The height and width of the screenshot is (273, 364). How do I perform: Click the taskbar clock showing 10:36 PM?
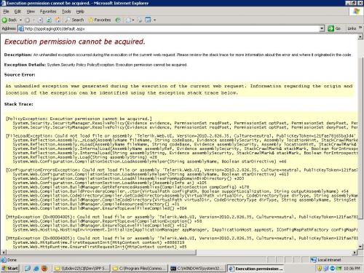(352, 269)
